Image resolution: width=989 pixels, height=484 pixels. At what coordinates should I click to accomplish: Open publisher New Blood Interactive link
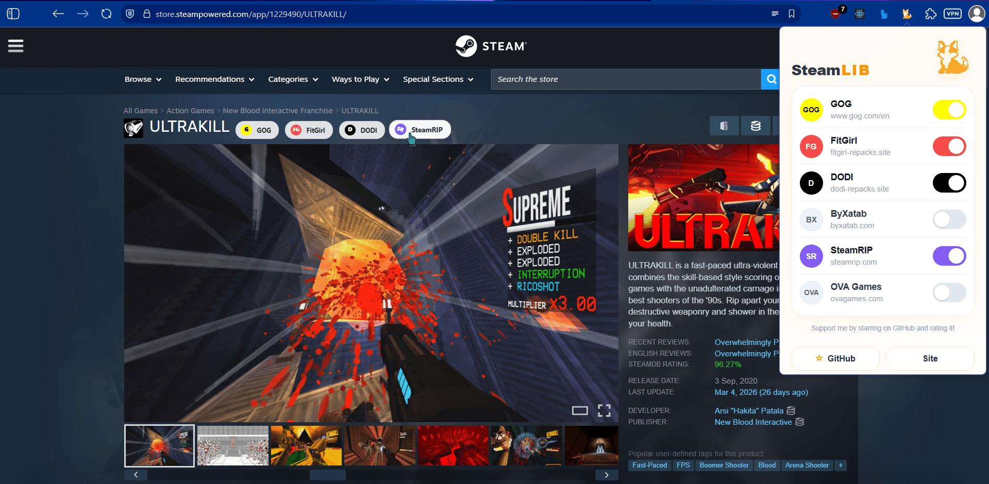(x=753, y=422)
